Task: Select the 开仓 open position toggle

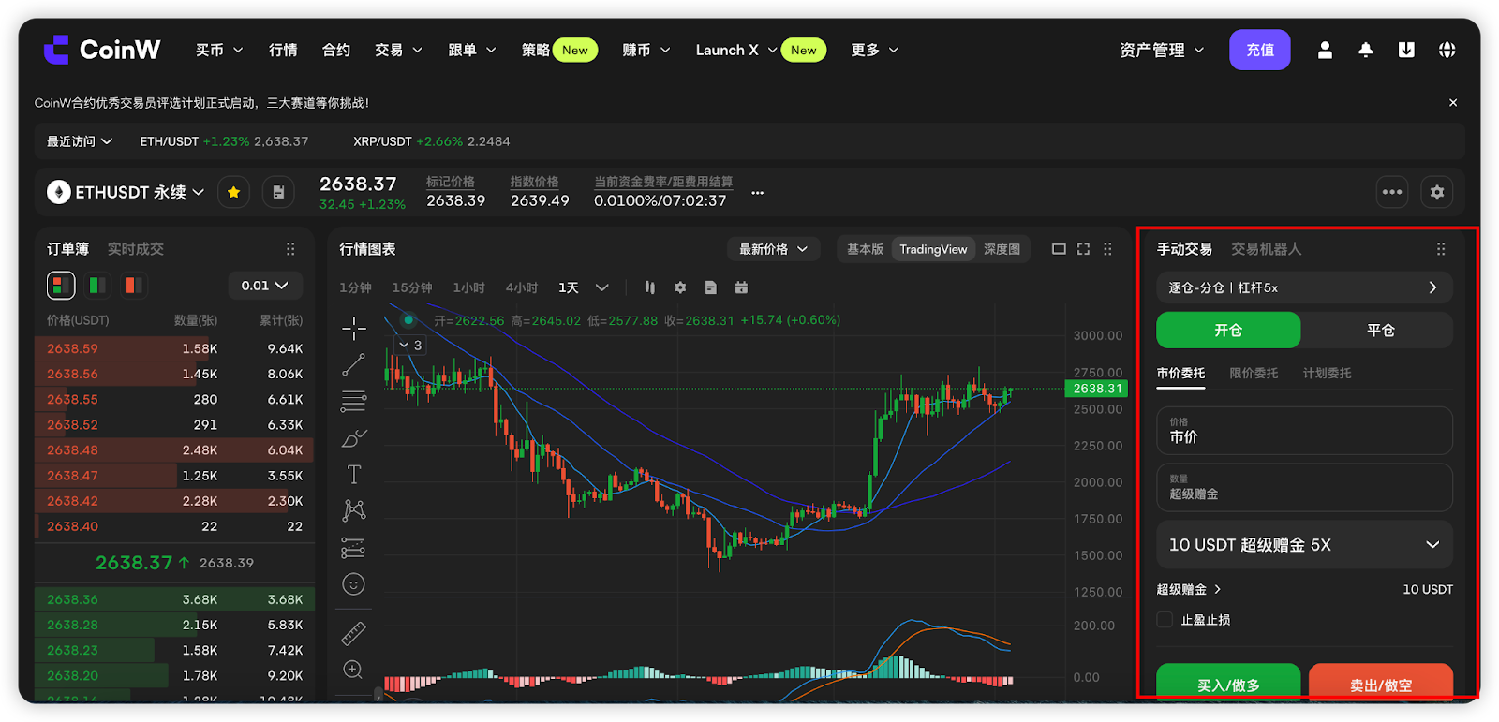Action: (1228, 330)
